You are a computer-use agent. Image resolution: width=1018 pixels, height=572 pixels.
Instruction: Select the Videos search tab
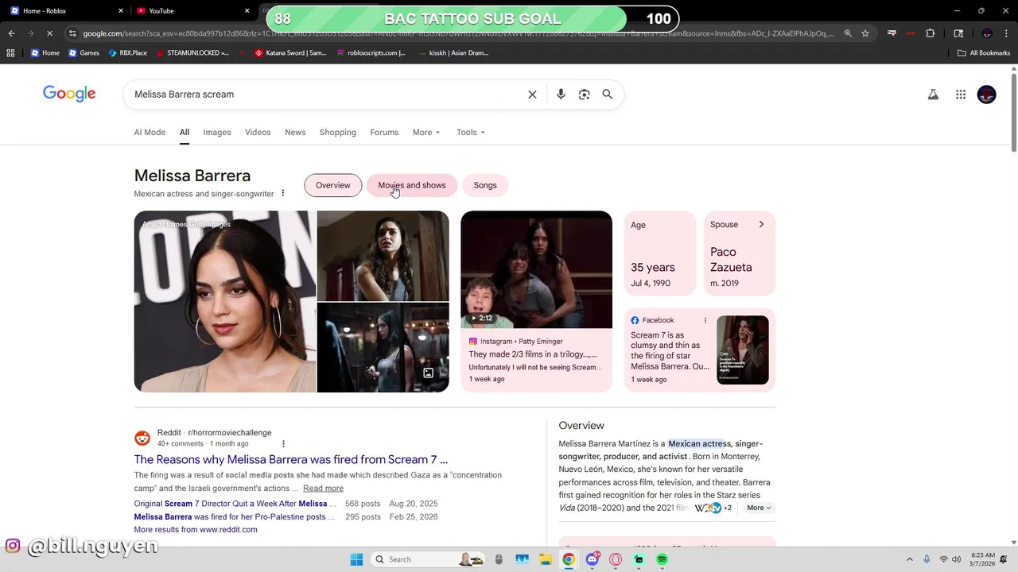(258, 133)
